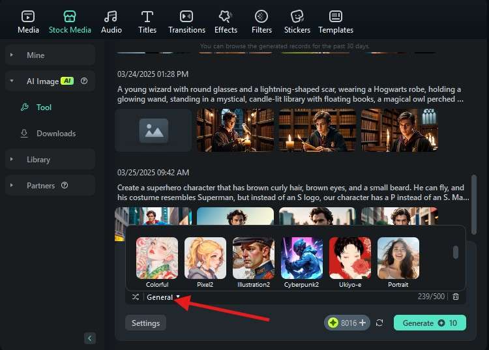Click the style list scrollbar
This screenshot has width=489, height=350.
coord(456,252)
